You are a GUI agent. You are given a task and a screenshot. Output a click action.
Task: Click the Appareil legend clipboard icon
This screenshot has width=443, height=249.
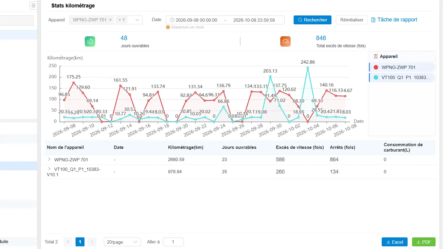[x=375, y=56]
